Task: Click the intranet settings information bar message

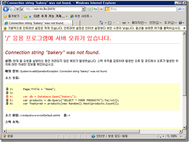Action: pyautogui.click(x=94, y=28)
